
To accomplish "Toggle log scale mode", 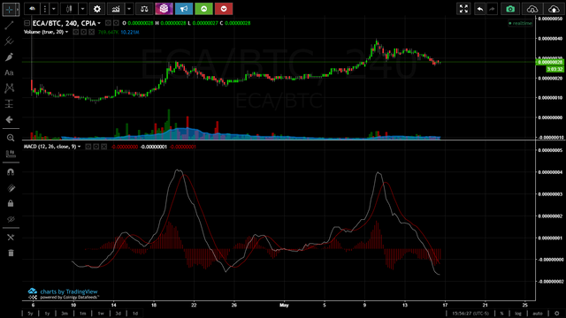I will pyautogui.click(x=518, y=314).
